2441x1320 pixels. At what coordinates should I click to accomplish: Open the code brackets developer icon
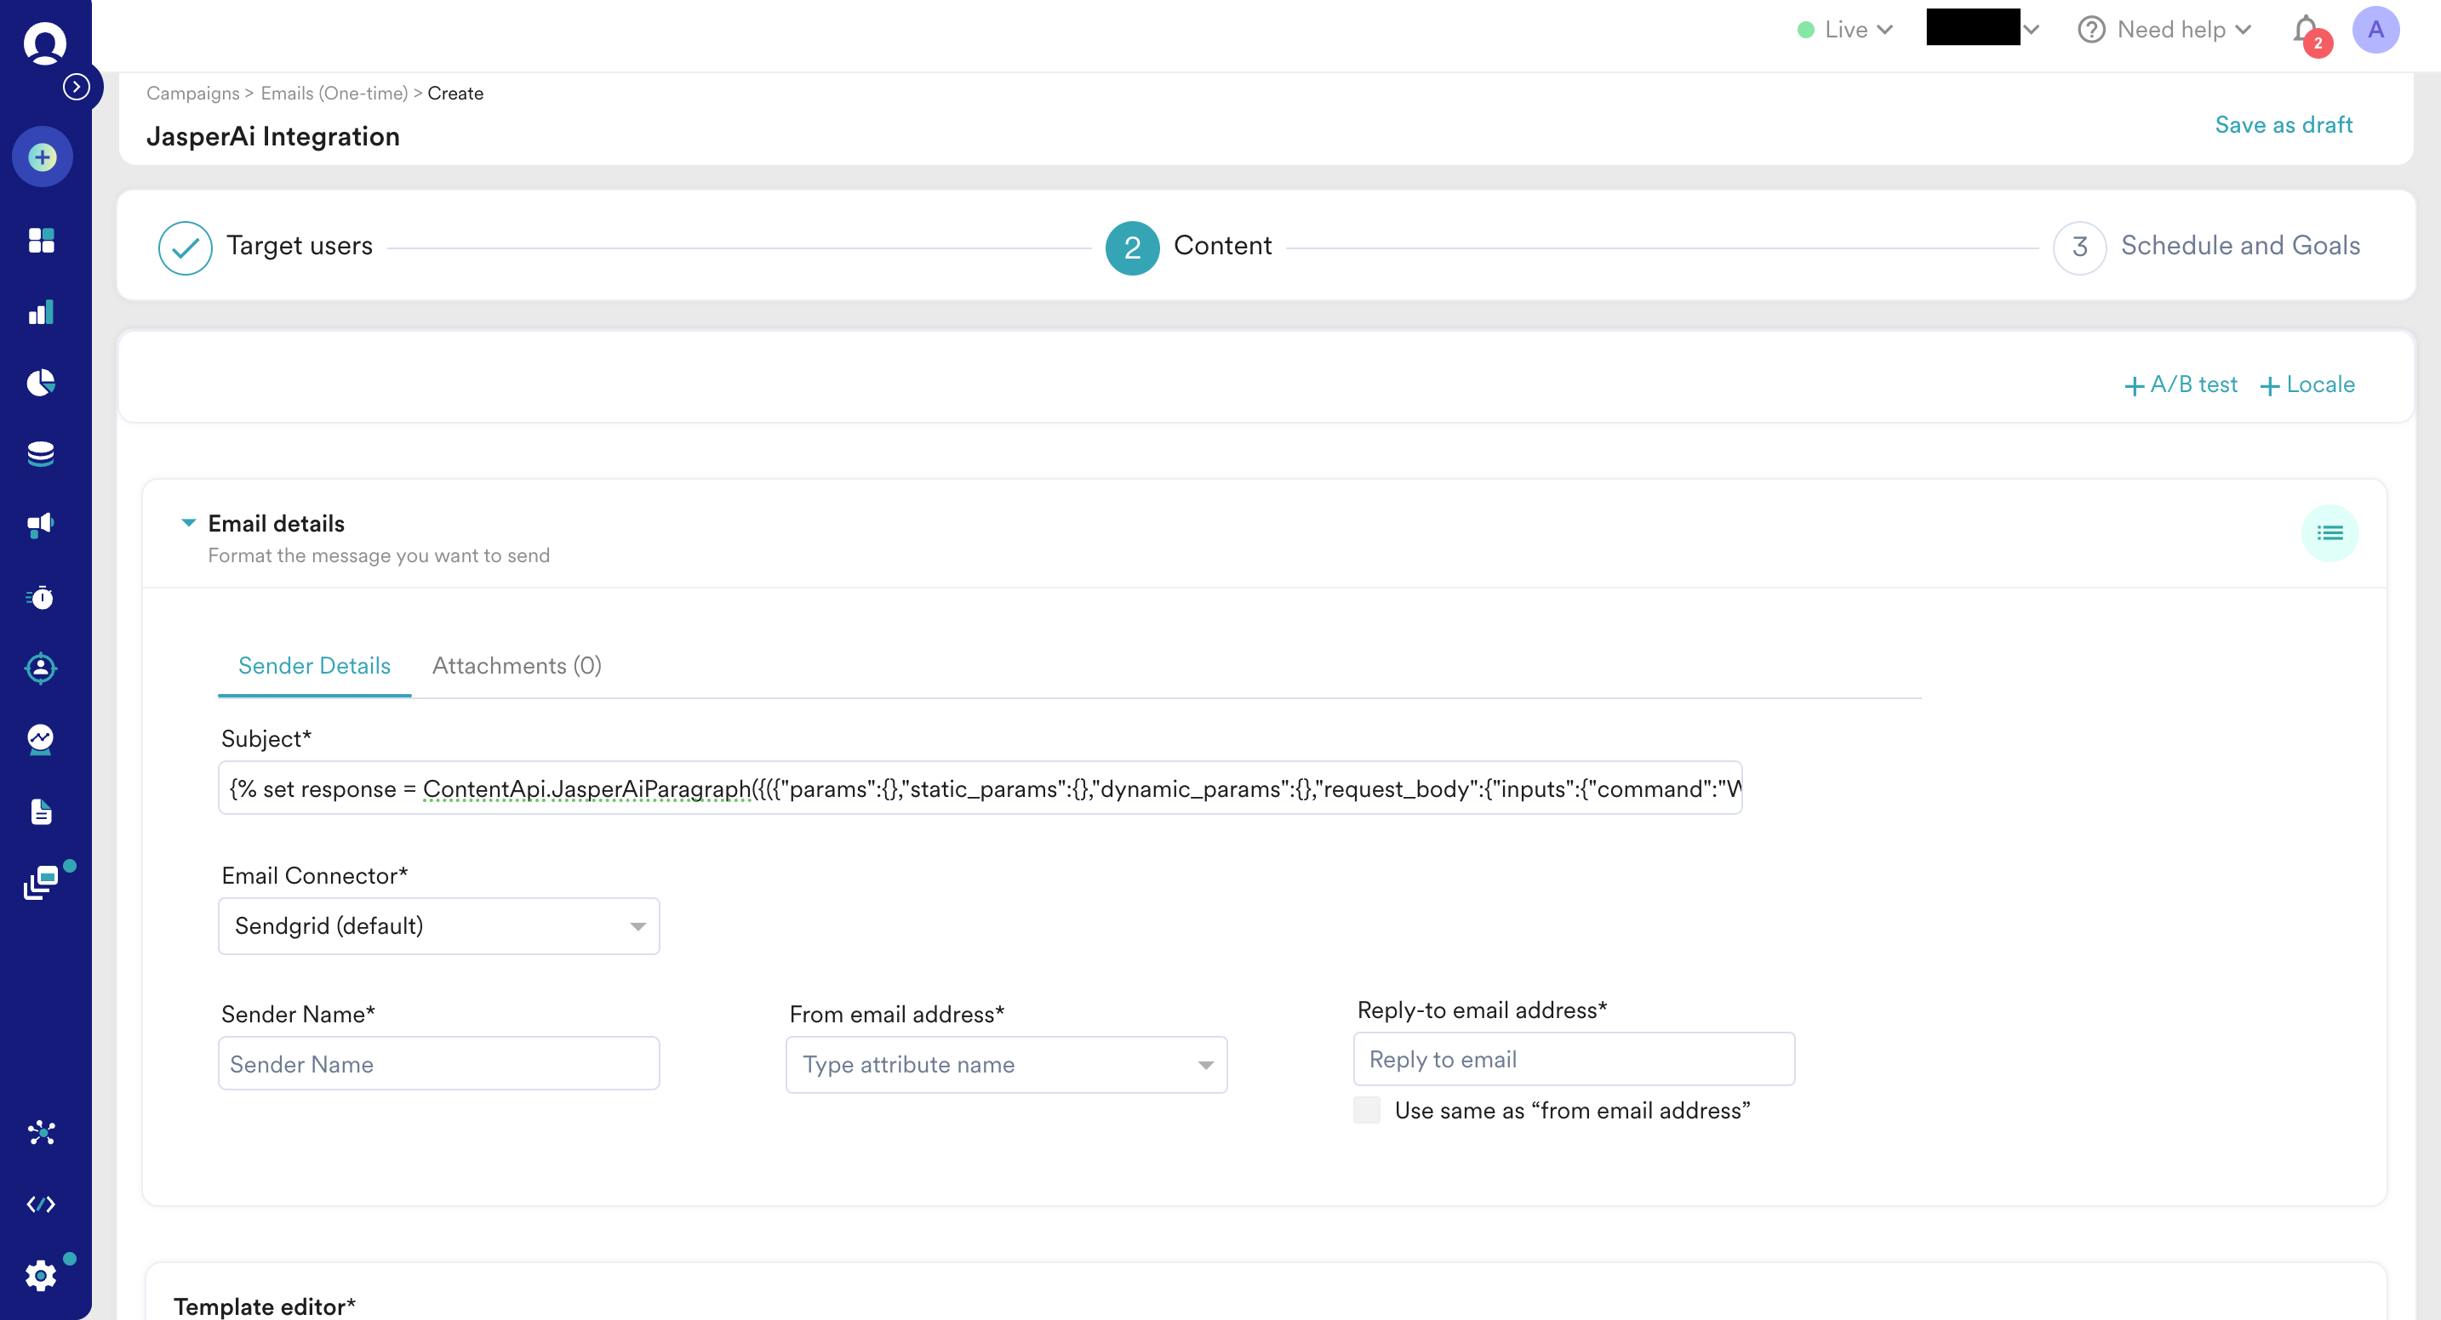click(41, 1204)
